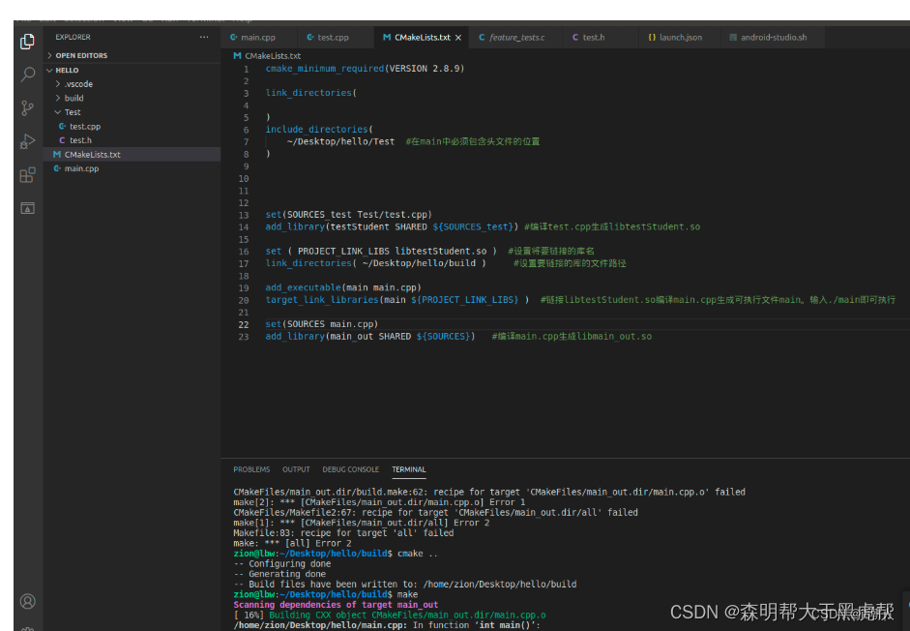Switch to the TERMINAL panel tab

[408, 469]
